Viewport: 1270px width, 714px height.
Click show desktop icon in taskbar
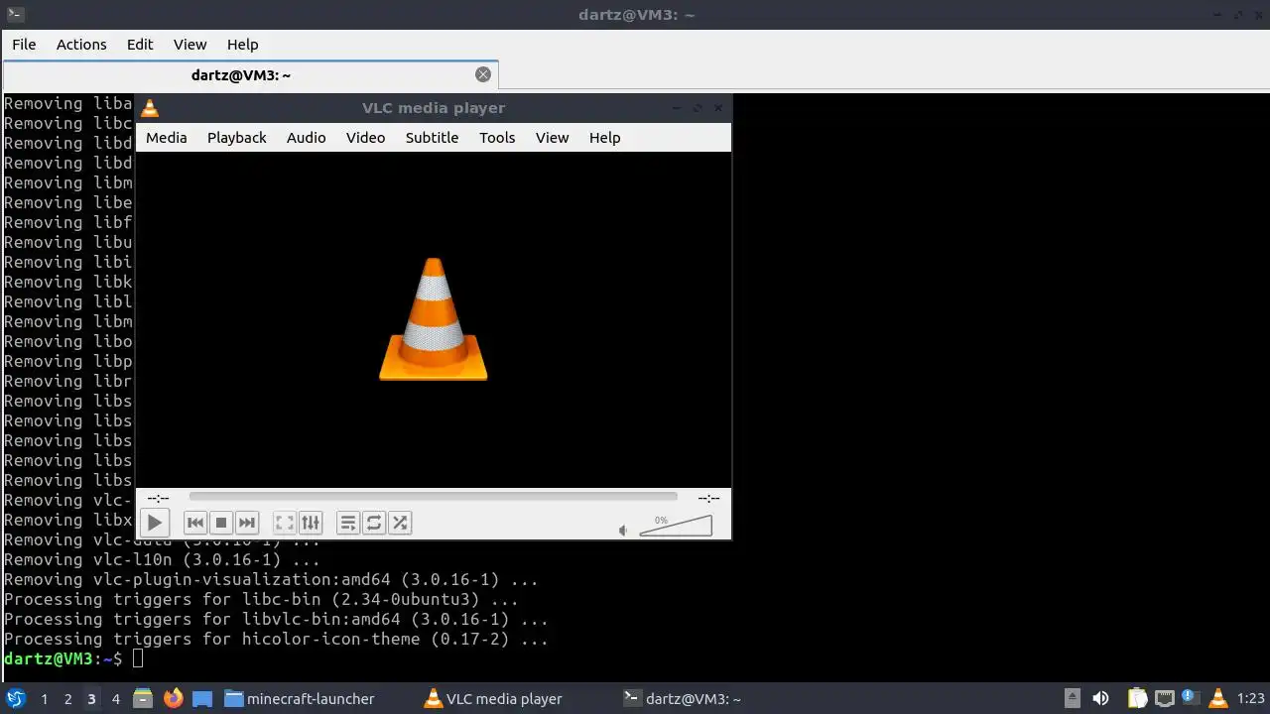pos(202,699)
